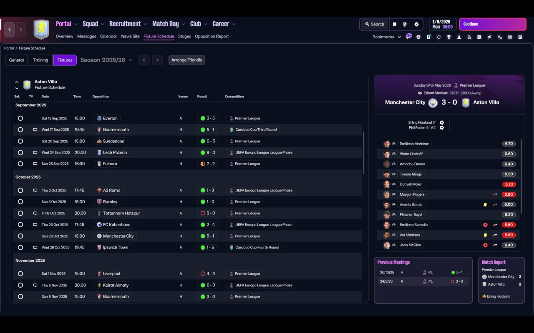
Task: Select the radio button for the Everton fixture
Action: coord(20,118)
